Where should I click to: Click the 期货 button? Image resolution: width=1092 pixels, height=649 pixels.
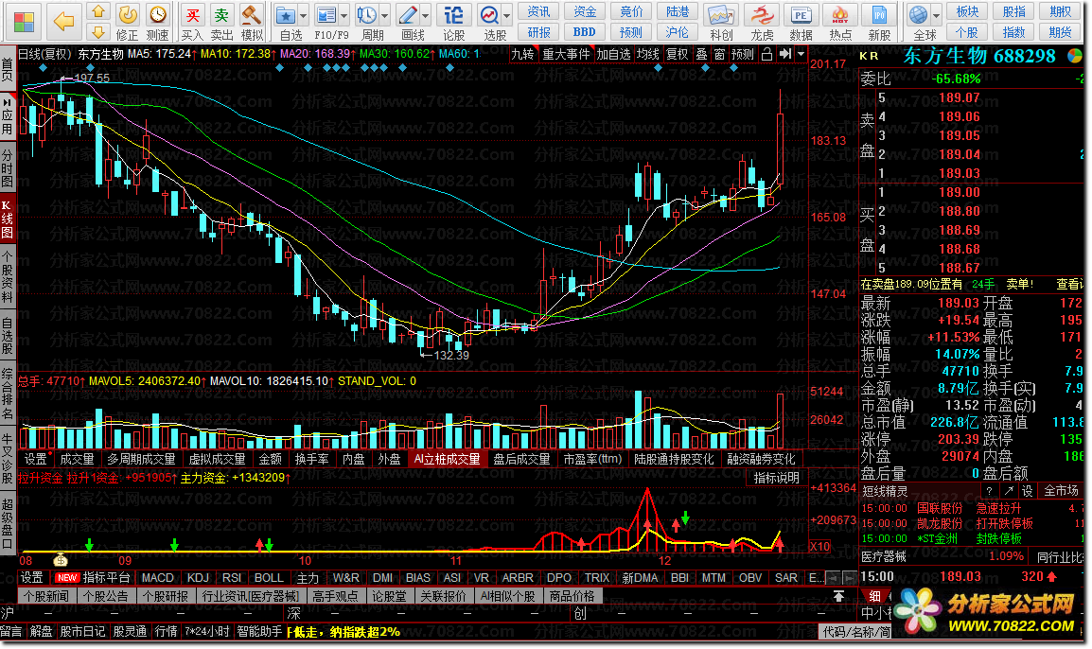pyautogui.click(x=1060, y=32)
